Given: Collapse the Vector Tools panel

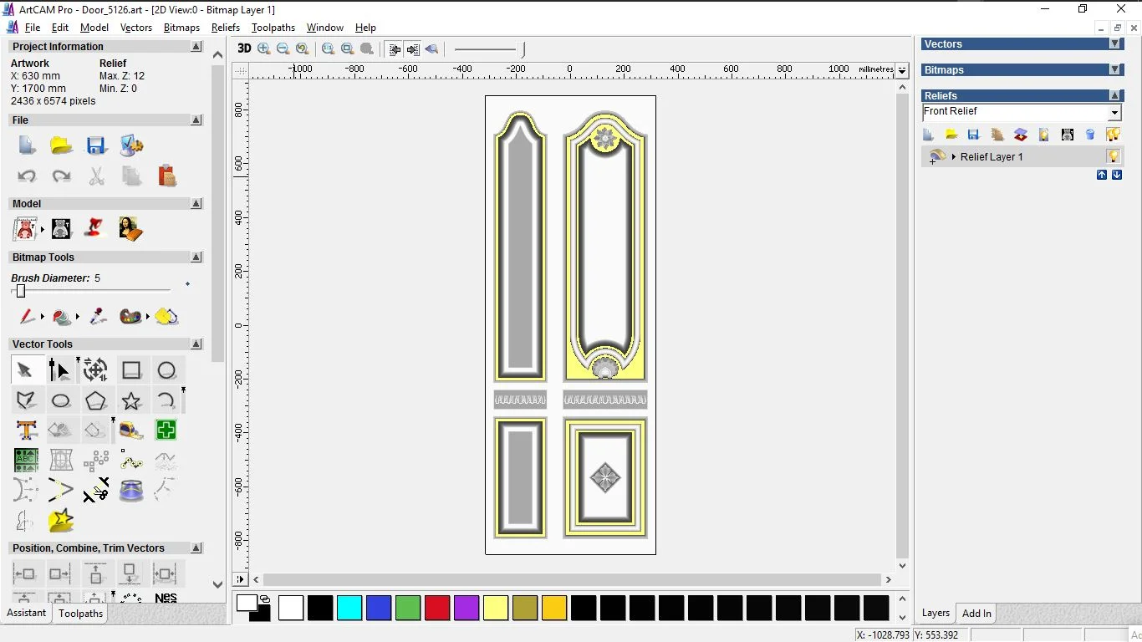Looking at the screenshot, I should point(196,344).
